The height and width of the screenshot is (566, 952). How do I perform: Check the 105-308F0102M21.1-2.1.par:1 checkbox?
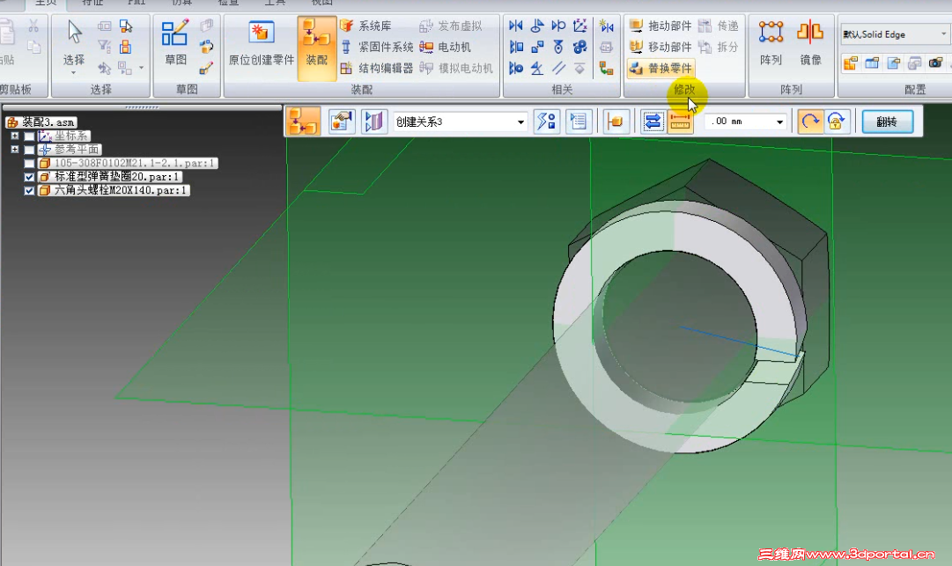point(29,163)
